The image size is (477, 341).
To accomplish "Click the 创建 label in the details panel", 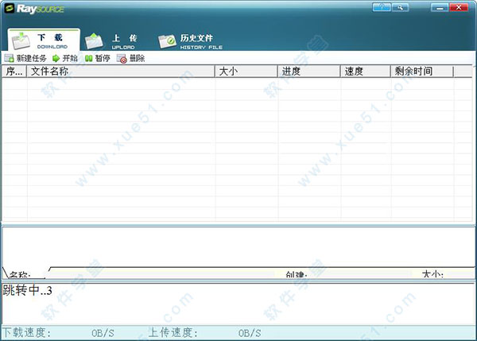I will (x=297, y=275).
